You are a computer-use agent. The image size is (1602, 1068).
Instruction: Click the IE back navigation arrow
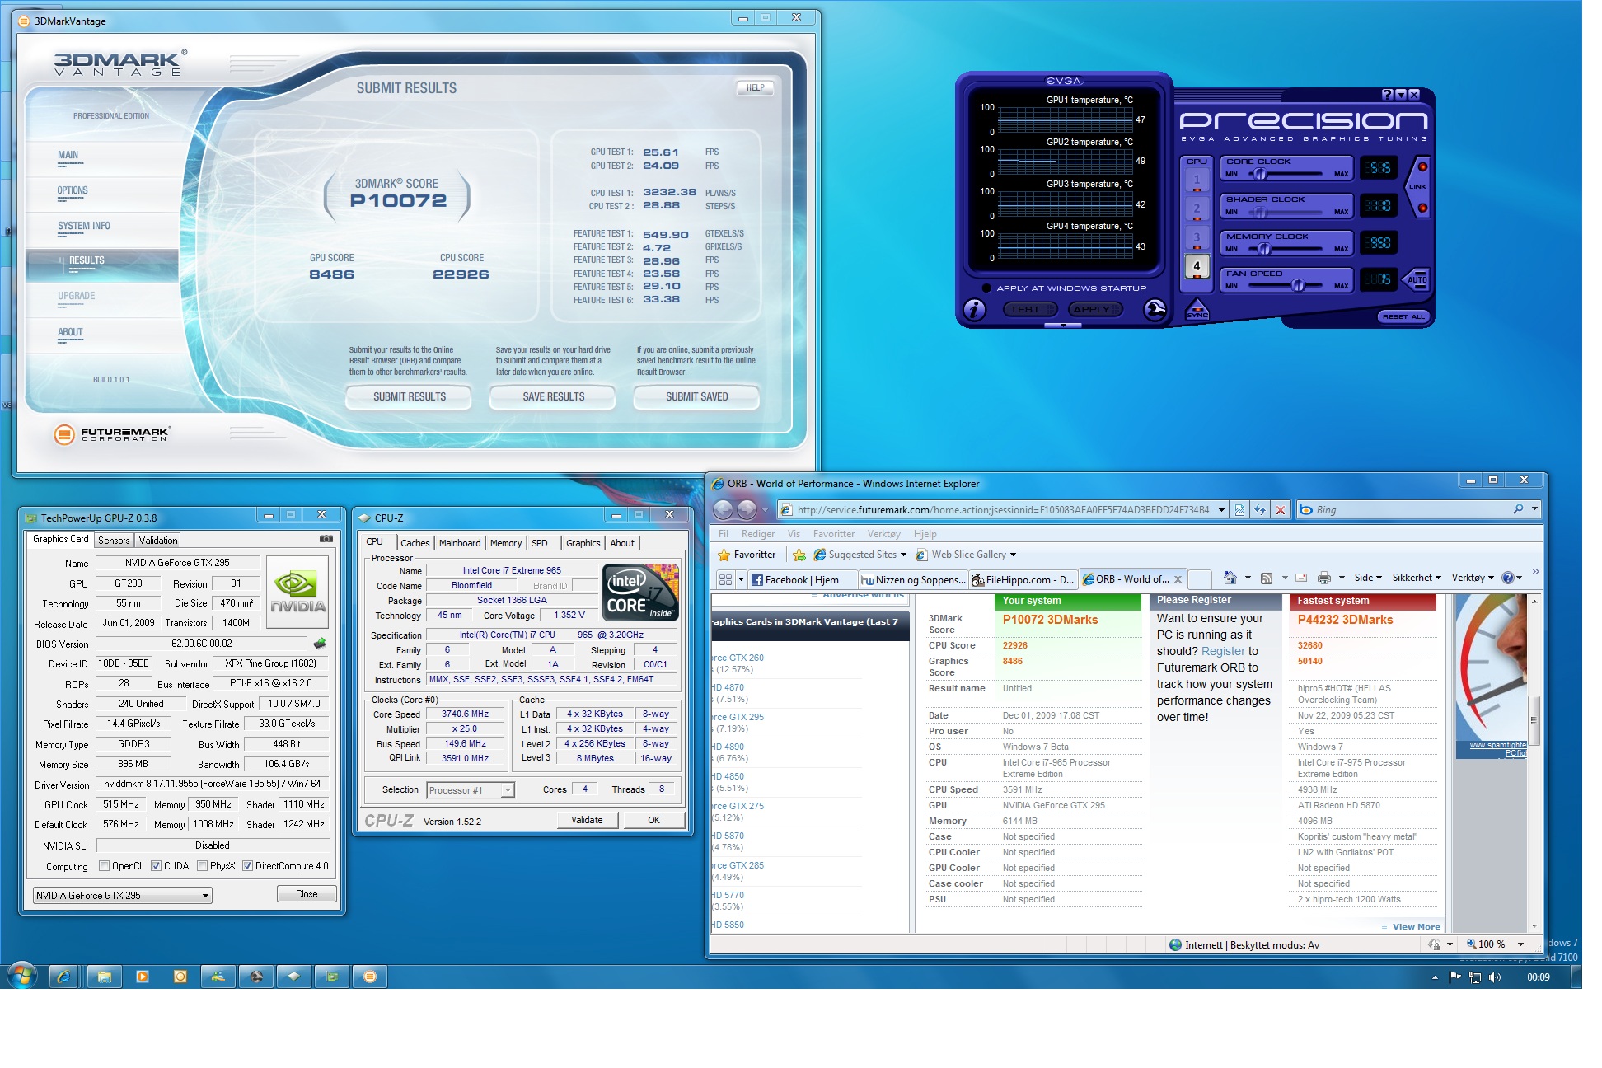tap(723, 510)
